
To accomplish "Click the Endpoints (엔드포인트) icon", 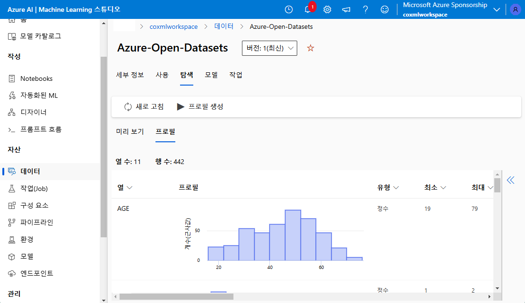I will 12,274.
